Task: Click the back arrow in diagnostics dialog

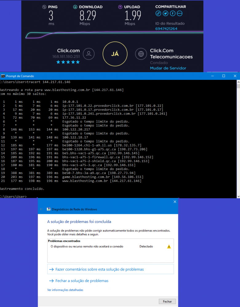Action: (41, 209)
